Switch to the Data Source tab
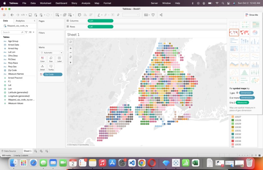This screenshot has height=170, width=263. [9, 151]
